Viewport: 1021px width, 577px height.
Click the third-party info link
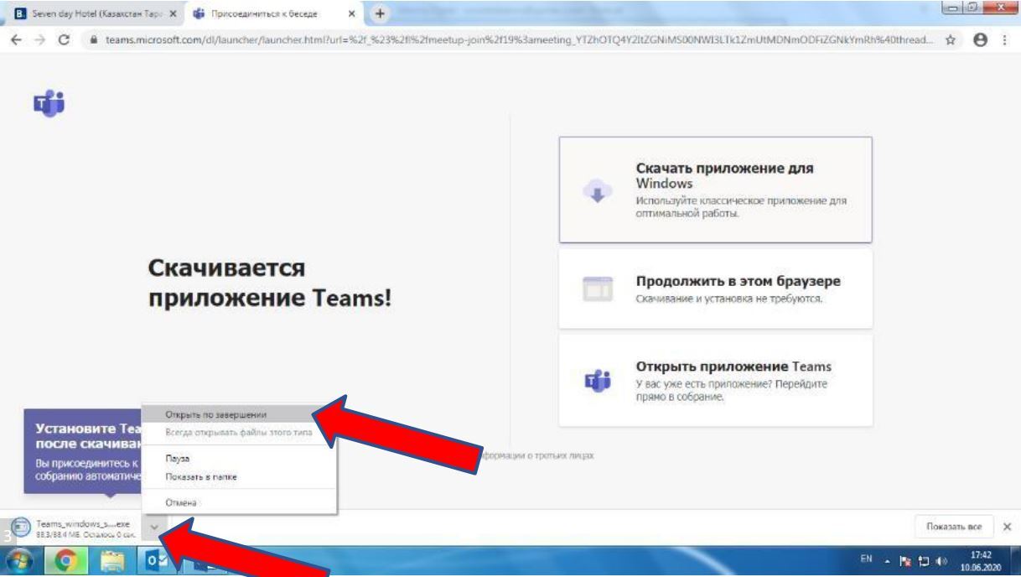coord(536,455)
